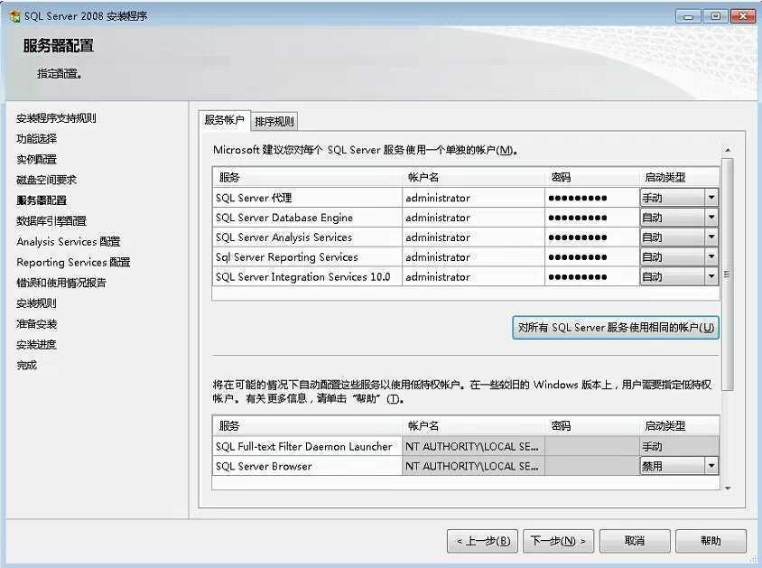Open startup type dropdown for Sql Server Reporting Services

point(711,257)
